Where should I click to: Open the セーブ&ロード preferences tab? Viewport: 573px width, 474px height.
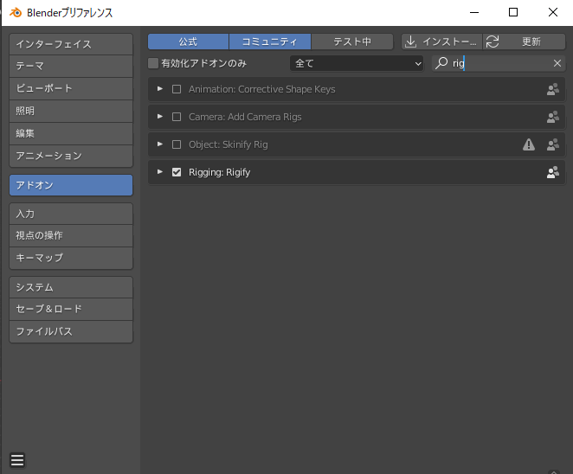(71, 309)
